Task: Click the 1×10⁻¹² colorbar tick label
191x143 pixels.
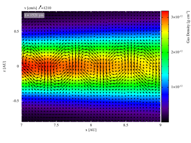Action: click(x=177, y=87)
